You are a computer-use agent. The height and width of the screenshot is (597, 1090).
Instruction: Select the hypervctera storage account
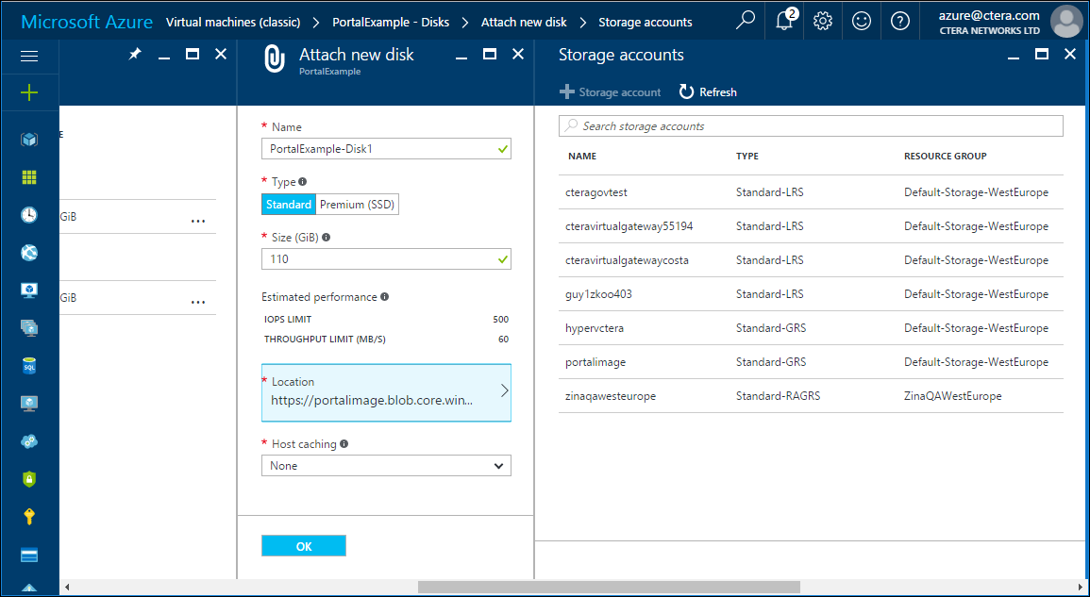(811, 328)
